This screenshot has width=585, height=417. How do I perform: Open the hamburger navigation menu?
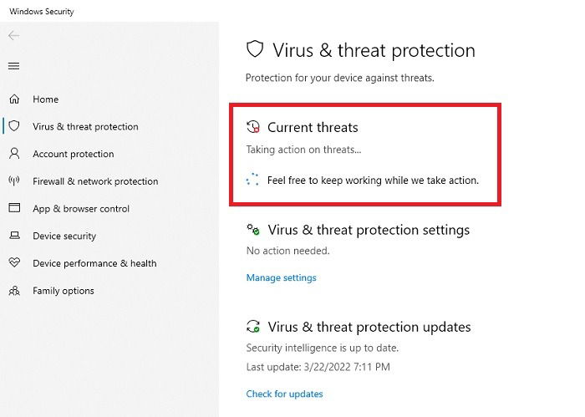(x=14, y=66)
